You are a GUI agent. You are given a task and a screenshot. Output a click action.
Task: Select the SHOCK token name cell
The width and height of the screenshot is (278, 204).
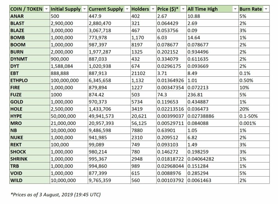[x=30, y=152]
